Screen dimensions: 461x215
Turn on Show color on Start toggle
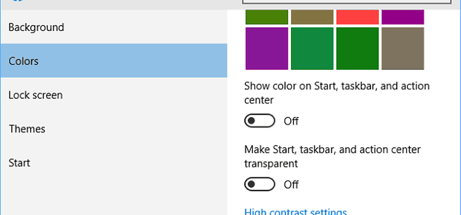point(260,121)
